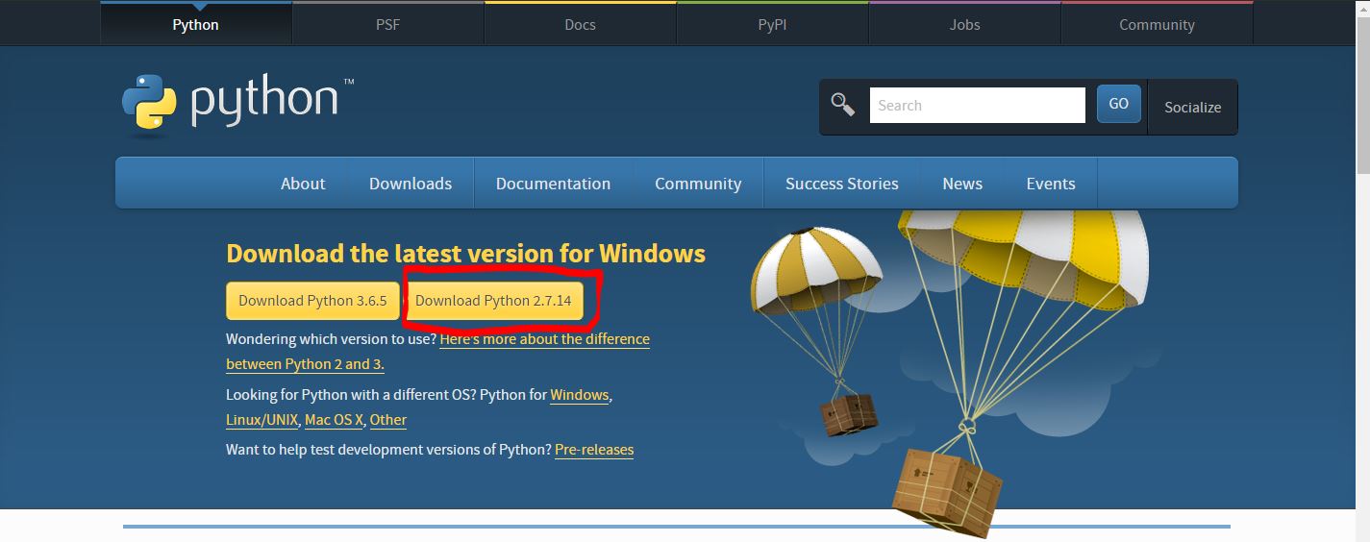The image size is (1370, 542).
Task: Follow the Windows OS link
Action: [580, 395]
